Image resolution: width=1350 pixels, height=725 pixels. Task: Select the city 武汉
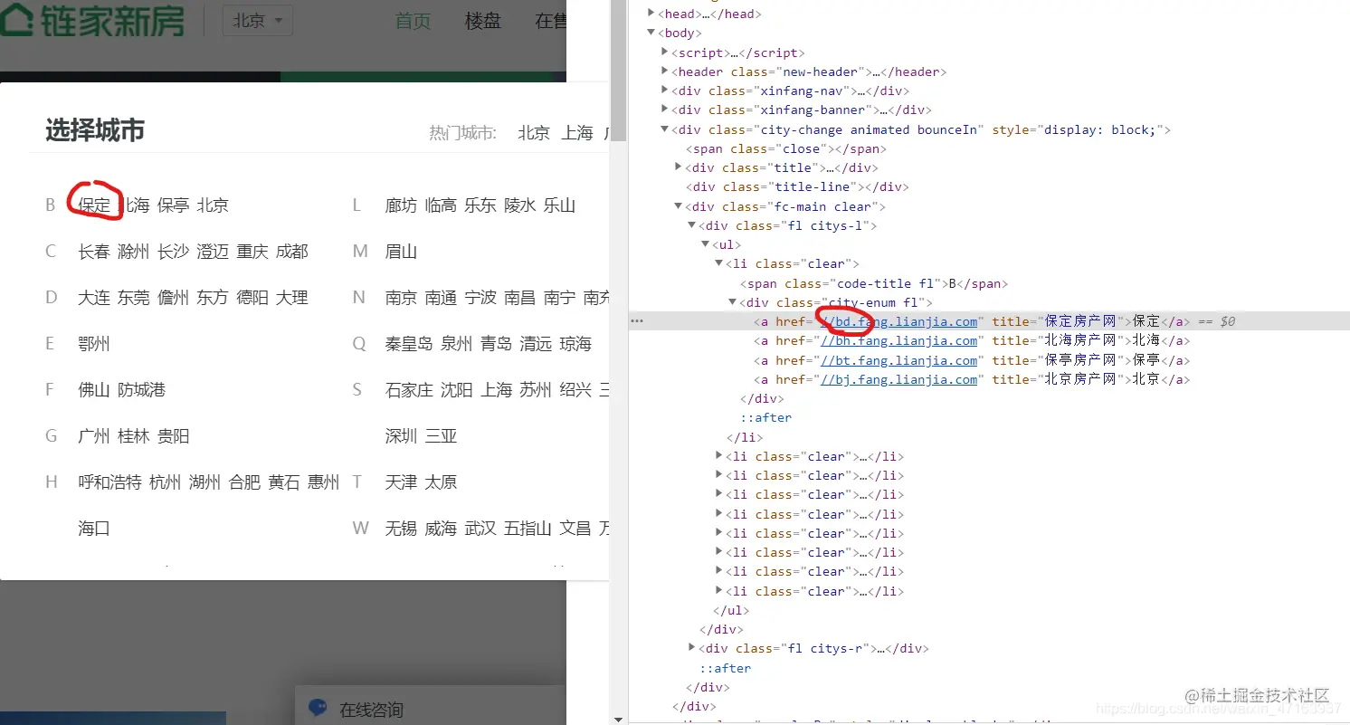[480, 529]
